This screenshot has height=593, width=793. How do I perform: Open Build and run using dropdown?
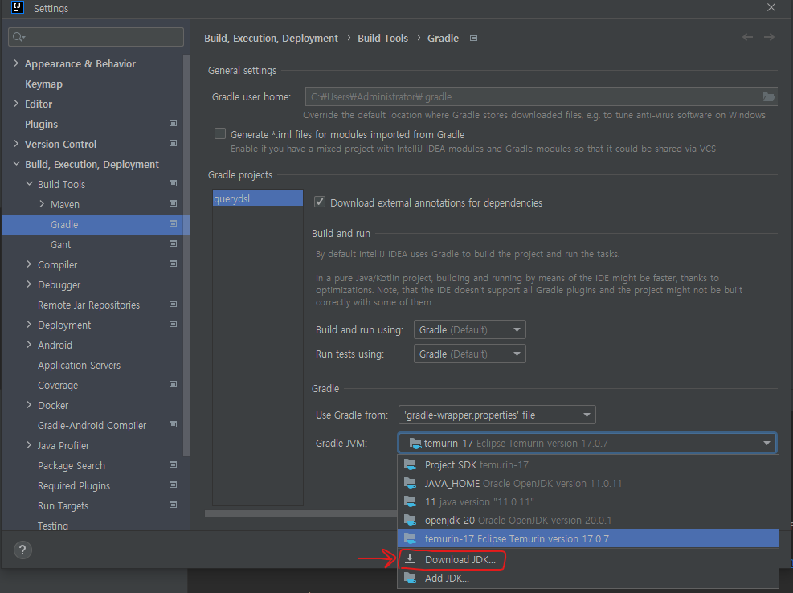point(470,330)
